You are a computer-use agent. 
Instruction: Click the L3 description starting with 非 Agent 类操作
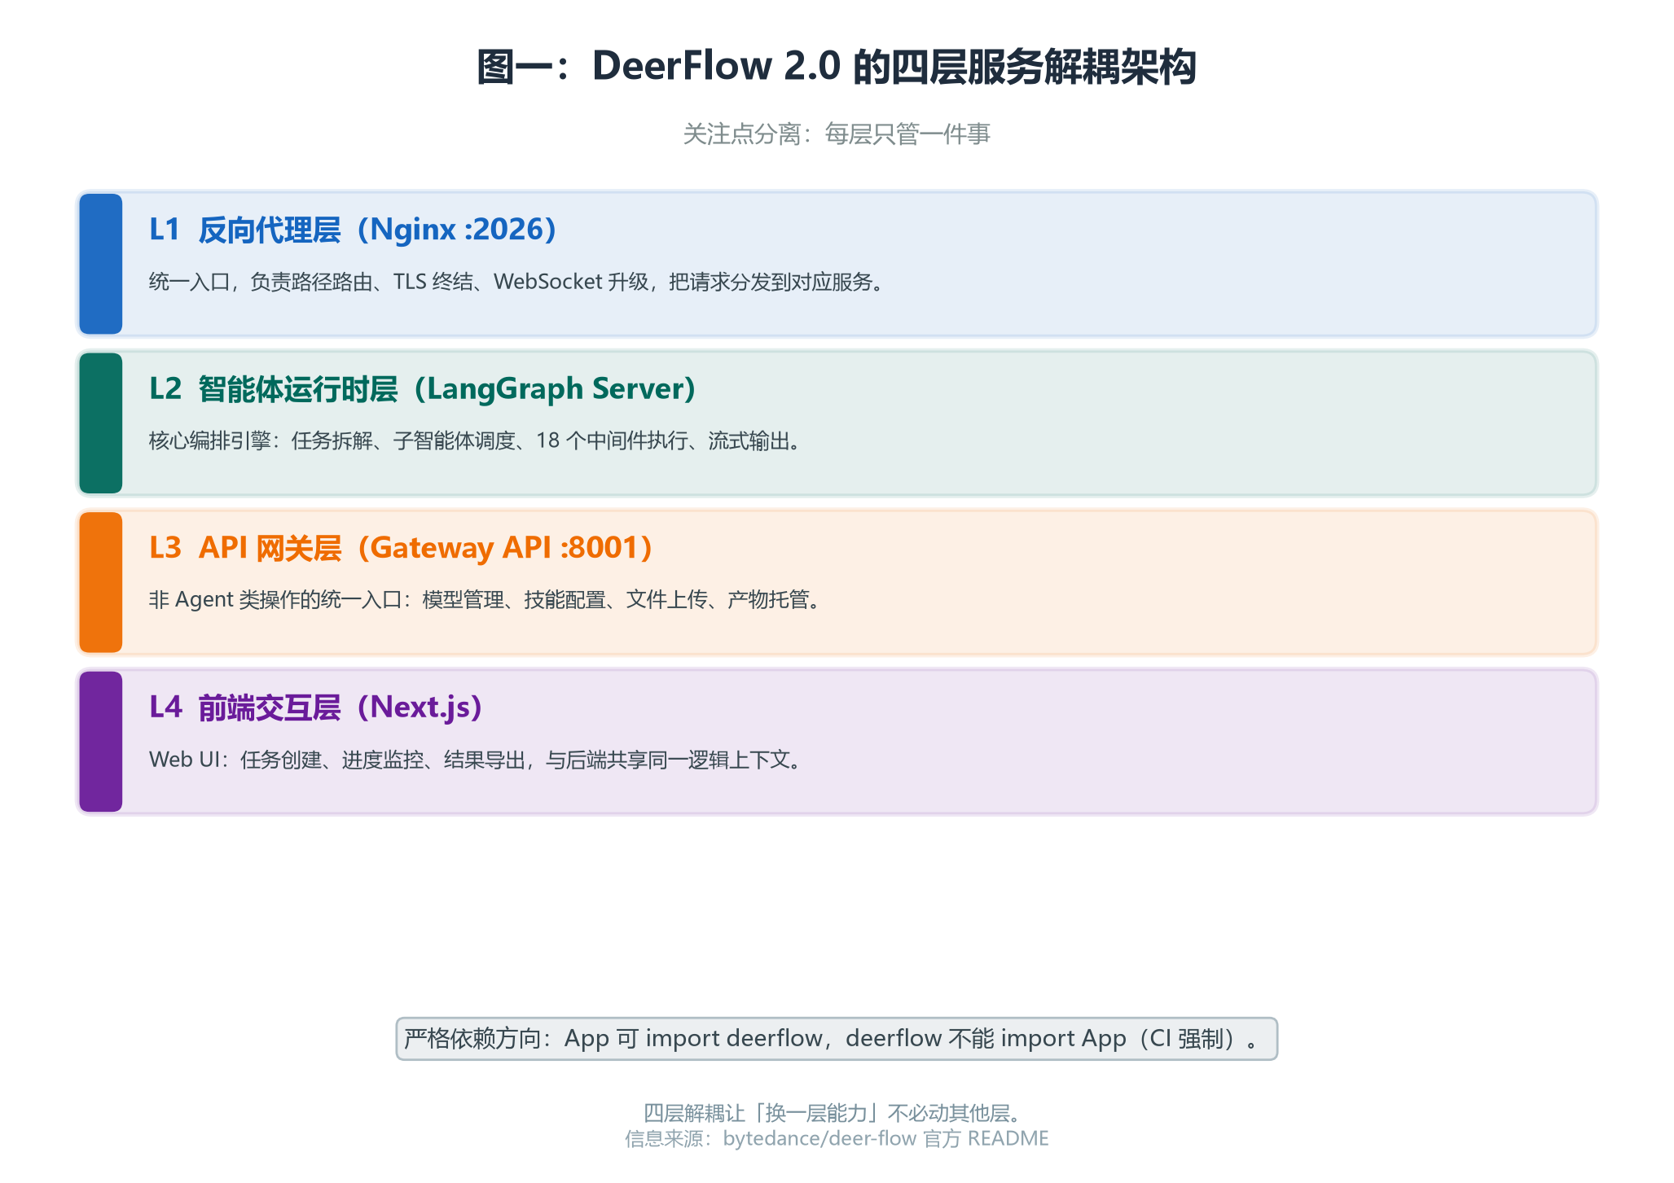click(x=485, y=600)
